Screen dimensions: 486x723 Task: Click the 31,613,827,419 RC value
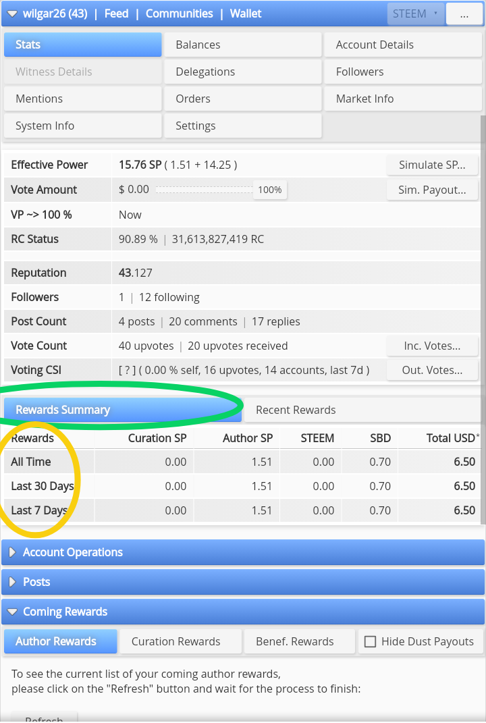(217, 239)
